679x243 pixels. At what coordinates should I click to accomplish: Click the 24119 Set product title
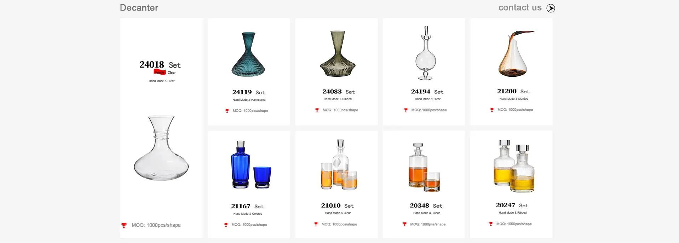pyautogui.click(x=248, y=92)
